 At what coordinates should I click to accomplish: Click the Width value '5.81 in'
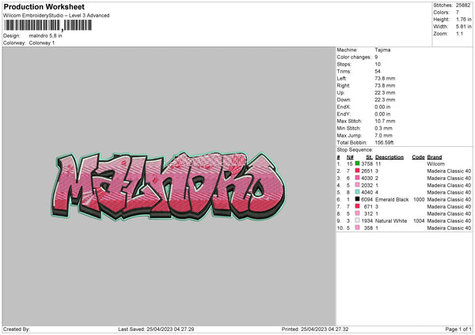(463, 27)
